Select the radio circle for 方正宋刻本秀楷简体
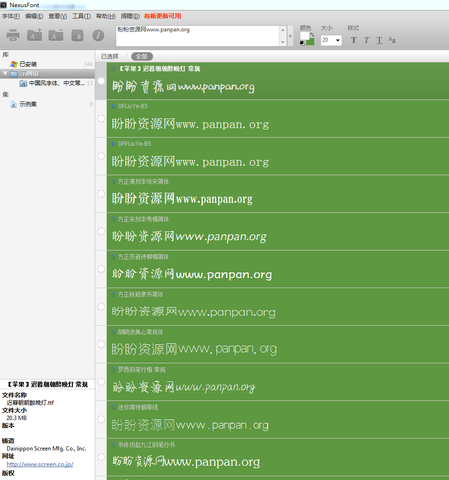 coord(101,231)
